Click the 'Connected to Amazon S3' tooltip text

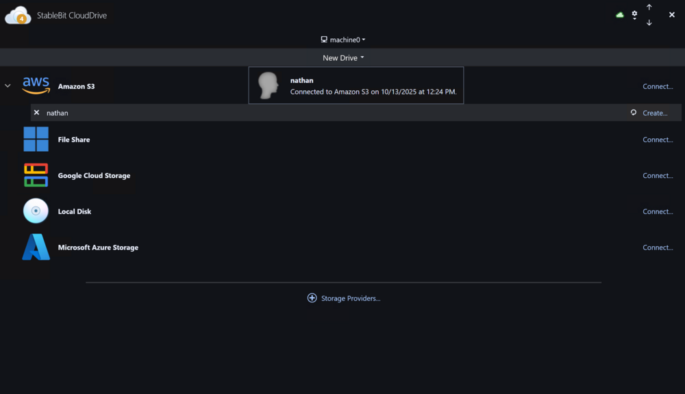(x=373, y=92)
